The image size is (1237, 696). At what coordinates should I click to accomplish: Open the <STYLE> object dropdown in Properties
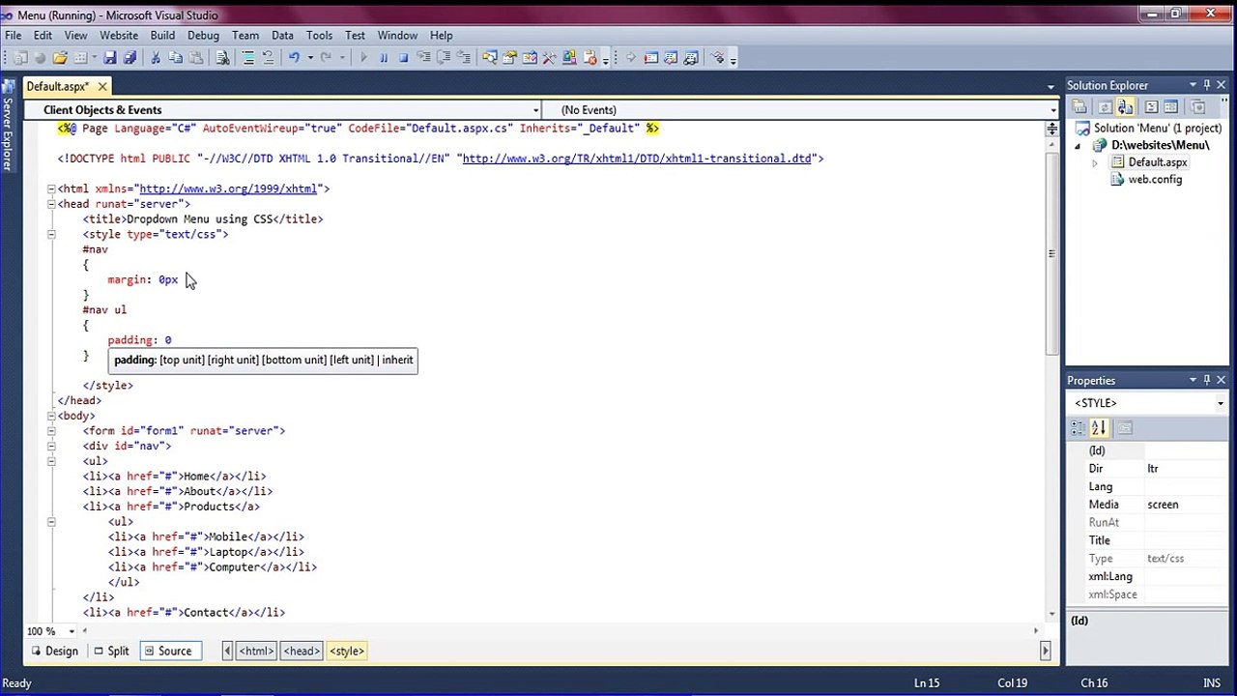pos(1221,403)
